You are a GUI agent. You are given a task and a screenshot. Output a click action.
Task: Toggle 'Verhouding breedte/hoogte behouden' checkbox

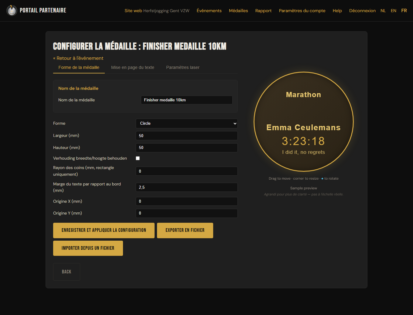138,158
